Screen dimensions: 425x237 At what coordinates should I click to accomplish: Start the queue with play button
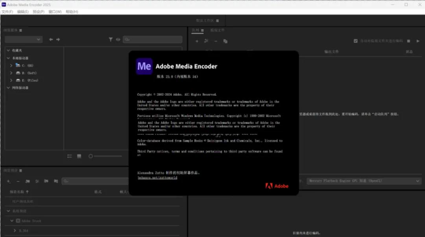pos(418,41)
